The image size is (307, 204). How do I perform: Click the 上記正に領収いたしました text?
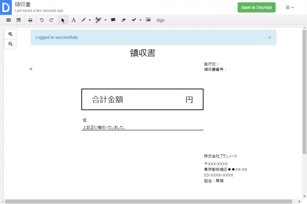pyautogui.click(x=104, y=127)
